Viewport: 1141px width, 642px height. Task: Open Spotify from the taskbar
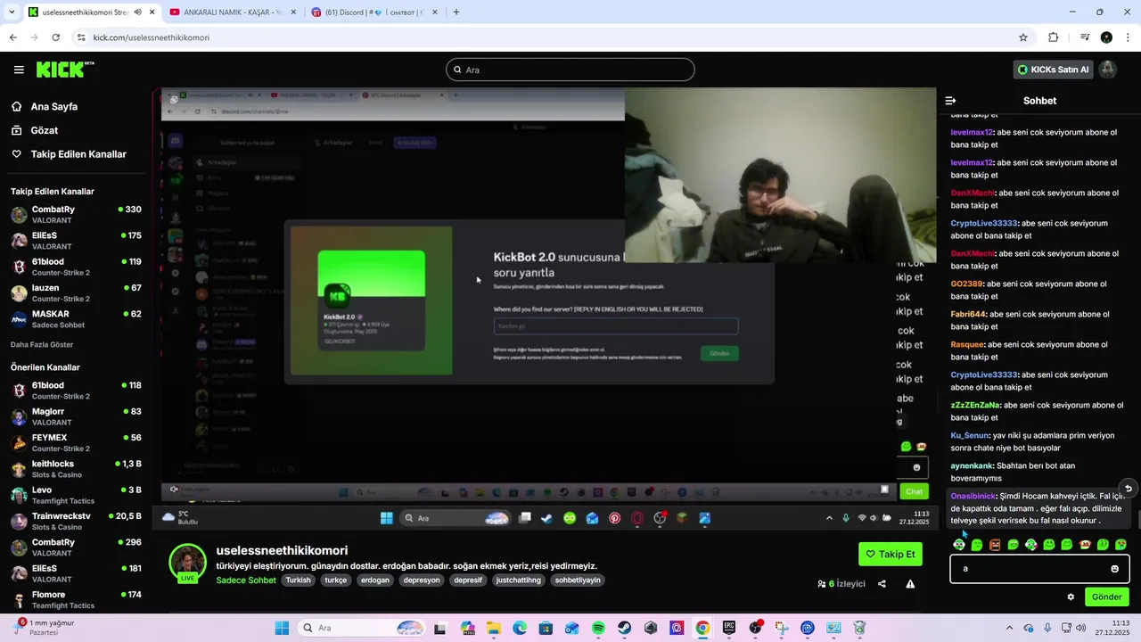(x=598, y=628)
